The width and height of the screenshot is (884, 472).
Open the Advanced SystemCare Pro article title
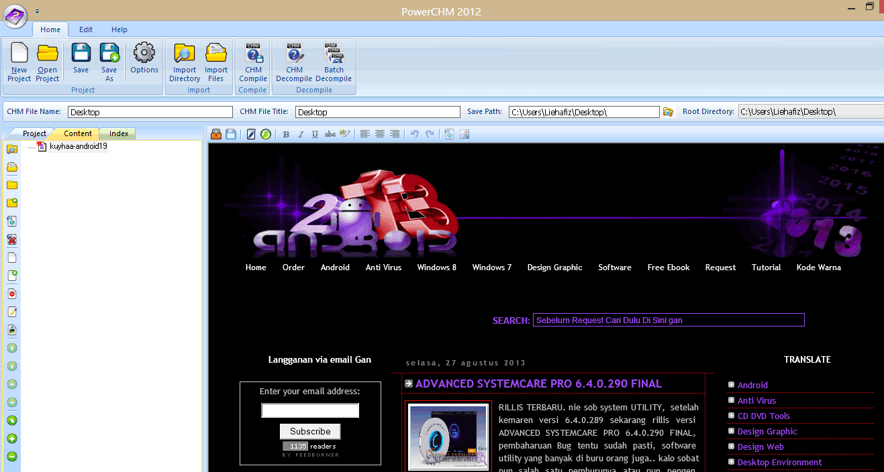click(538, 384)
